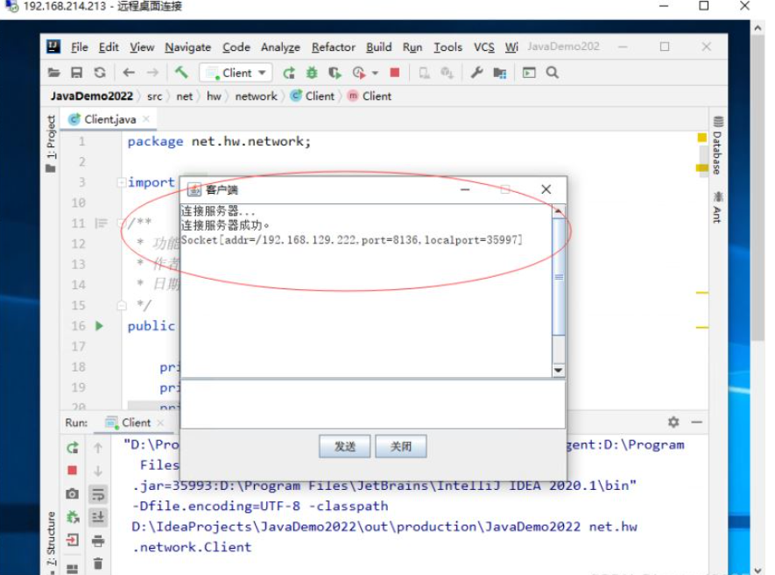The height and width of the screenshot is (575, 775).
Task: Click the green run gutter arrow on line 16
Action: point(99,325)
